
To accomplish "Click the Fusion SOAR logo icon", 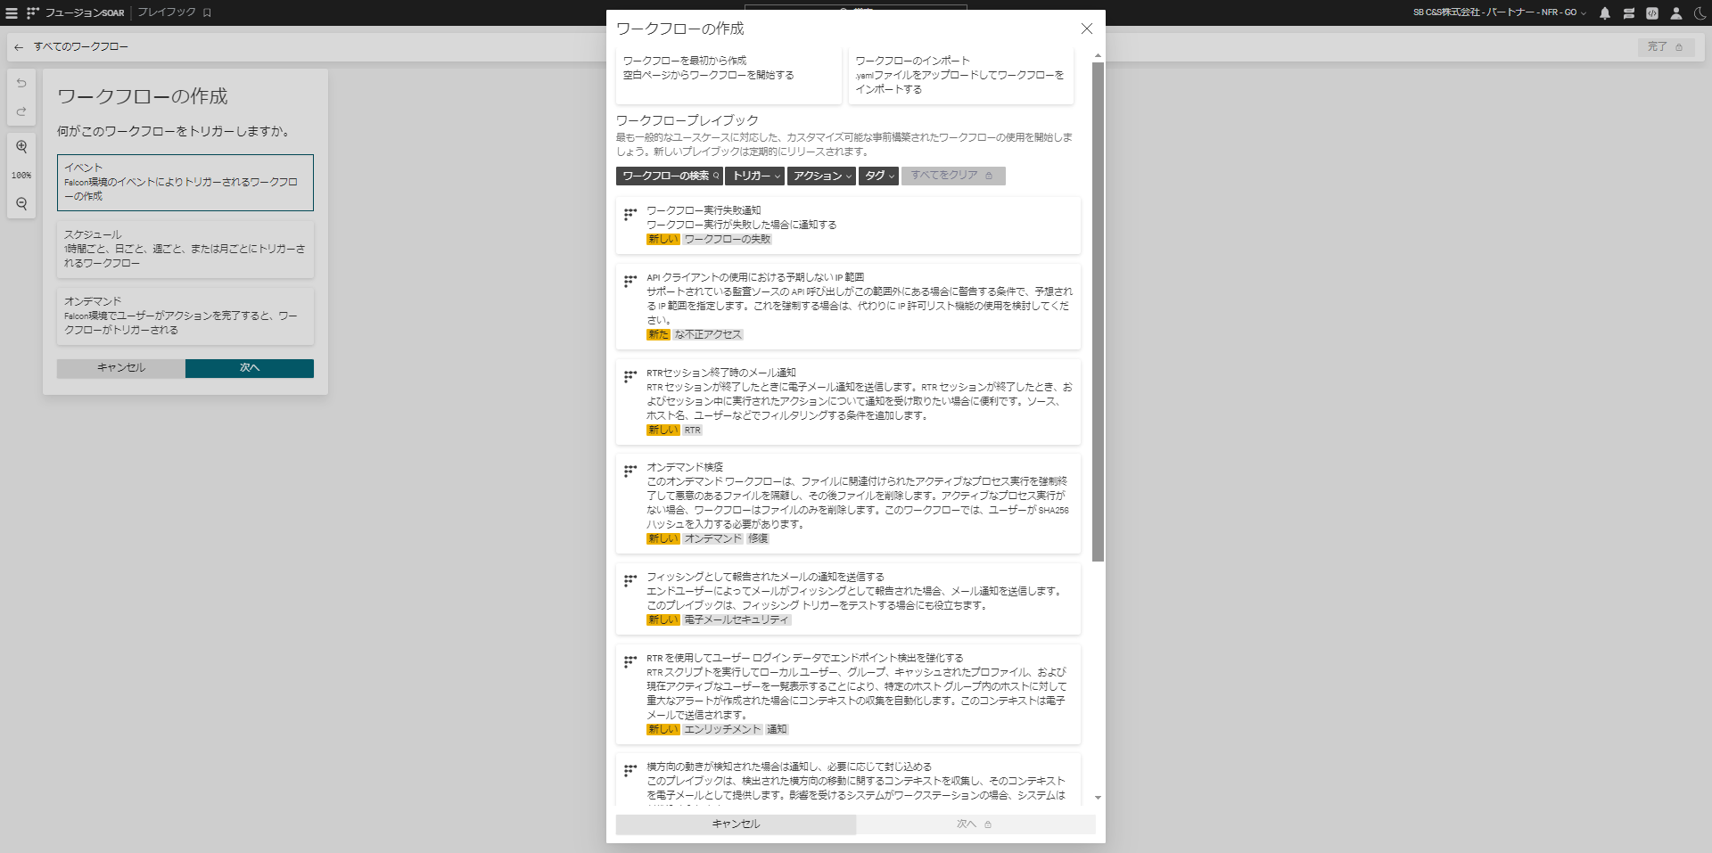I will [33, 12].
